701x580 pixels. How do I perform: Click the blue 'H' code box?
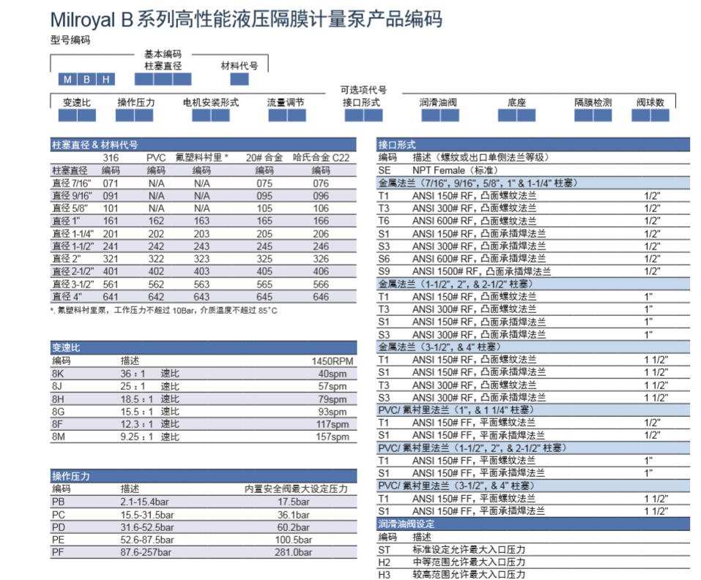pyautogui.click(x=106, y=79)
